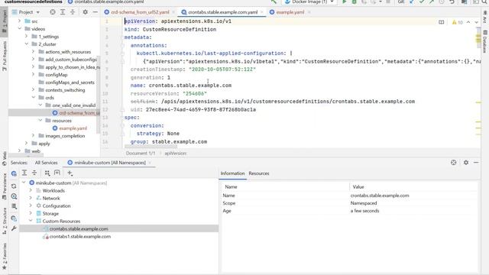Image resolution: width=489 pixels, height=275 pixels.
Task: Select the Configuration node
Action: click(x=56, y=205)
